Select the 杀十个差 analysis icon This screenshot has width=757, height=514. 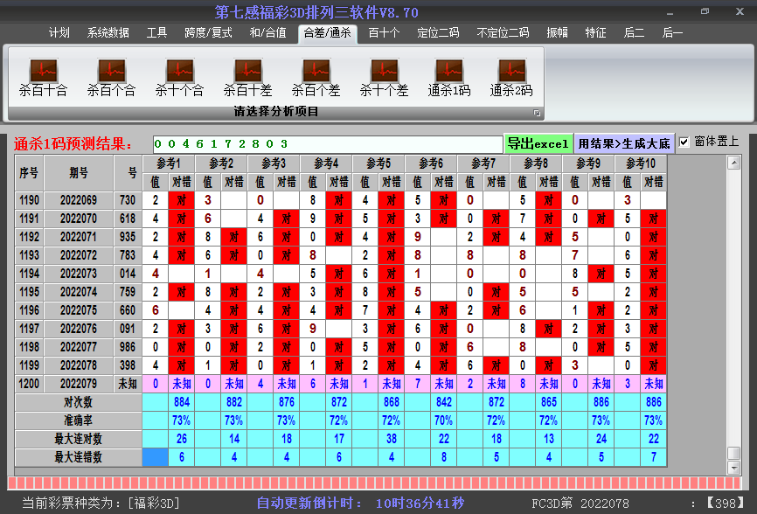(385, 78)
